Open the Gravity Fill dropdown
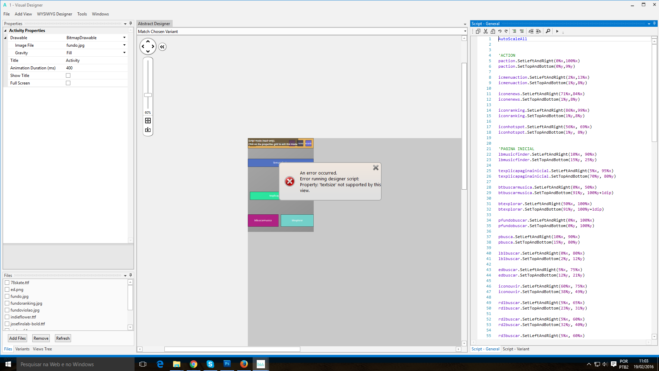 (x=124, y=53)
